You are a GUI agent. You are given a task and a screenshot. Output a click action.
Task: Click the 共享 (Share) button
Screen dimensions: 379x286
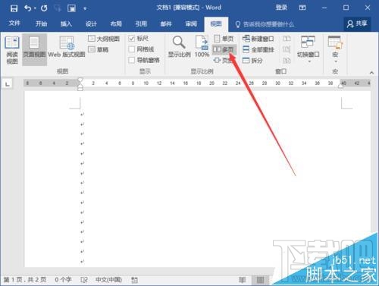tap(357, 24)
